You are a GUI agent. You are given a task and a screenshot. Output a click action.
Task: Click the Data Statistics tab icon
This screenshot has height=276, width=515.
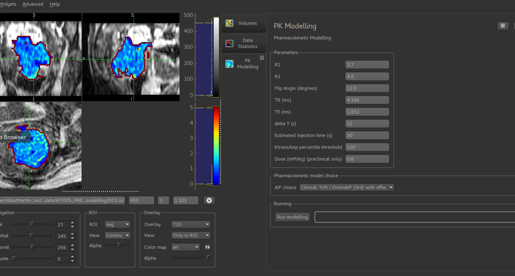click(x=229, y=44)
